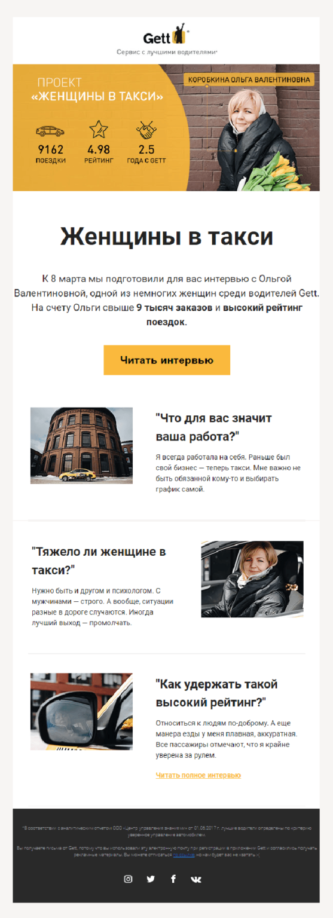
Task: Follow the unsubscribe link in footer text
Action: [x=184, y=855]
